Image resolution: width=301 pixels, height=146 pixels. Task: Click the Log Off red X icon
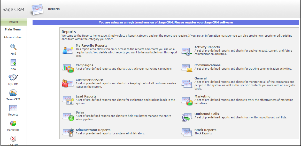(x=13, y=139)
